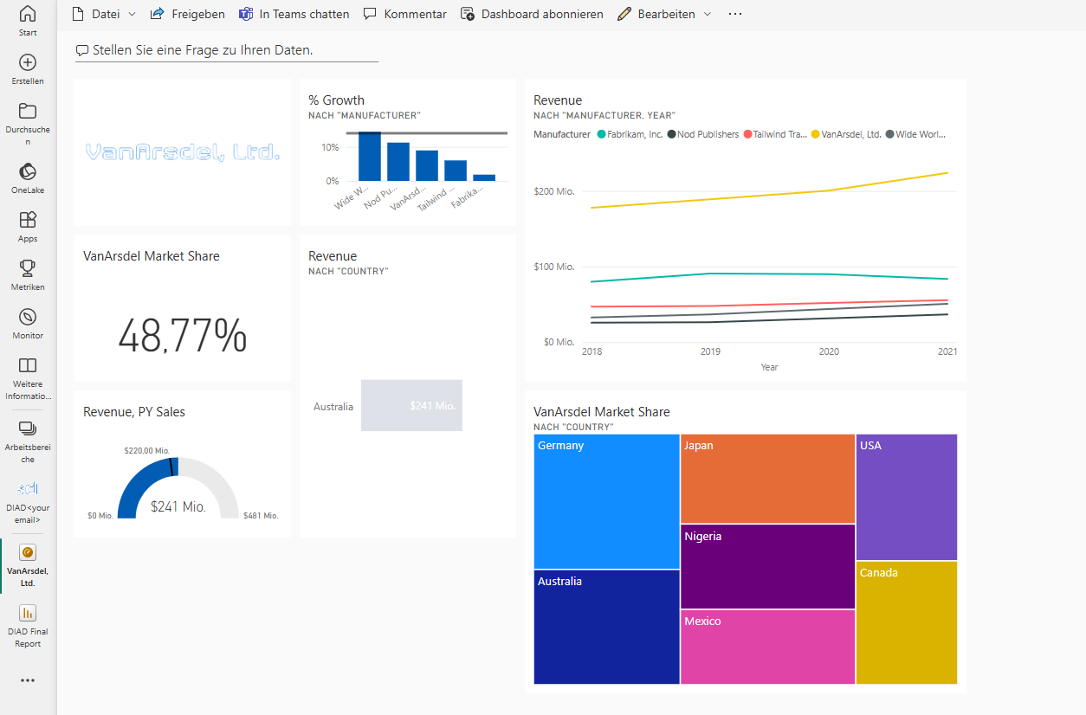The height and width of the screenshot is (715, 1086).
Task: Click the Revenue, PY Sales gauge
Action: [x=178, y=487]
